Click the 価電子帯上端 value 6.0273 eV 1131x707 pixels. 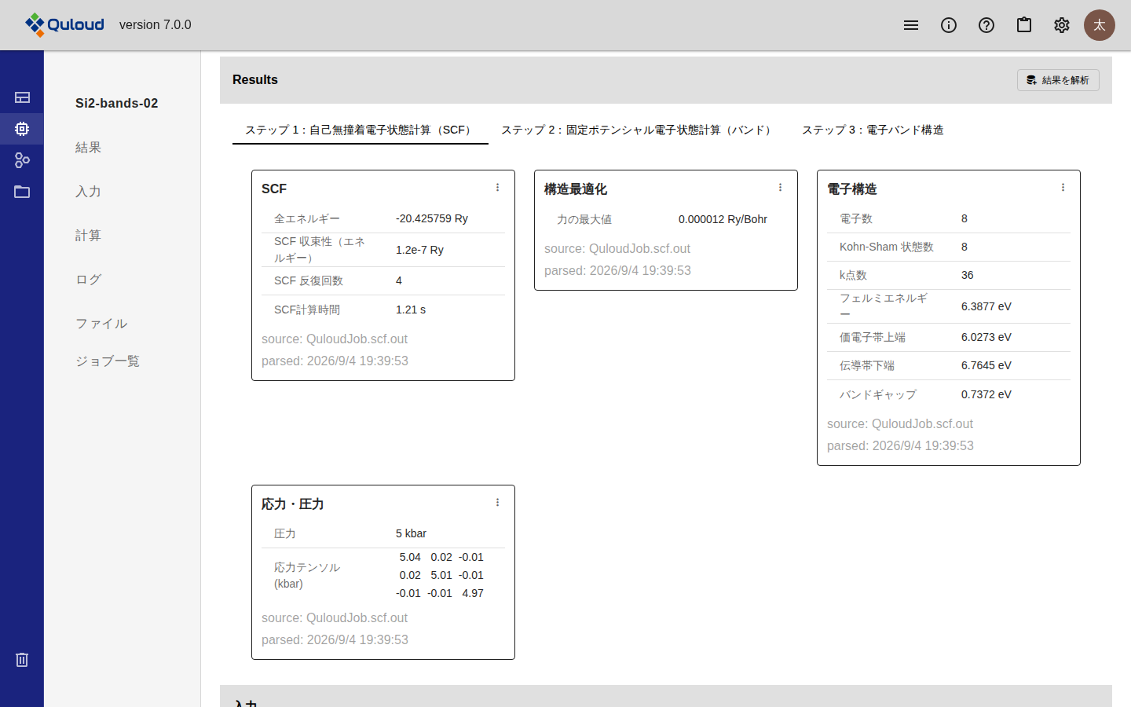click(x=986, y=337)
